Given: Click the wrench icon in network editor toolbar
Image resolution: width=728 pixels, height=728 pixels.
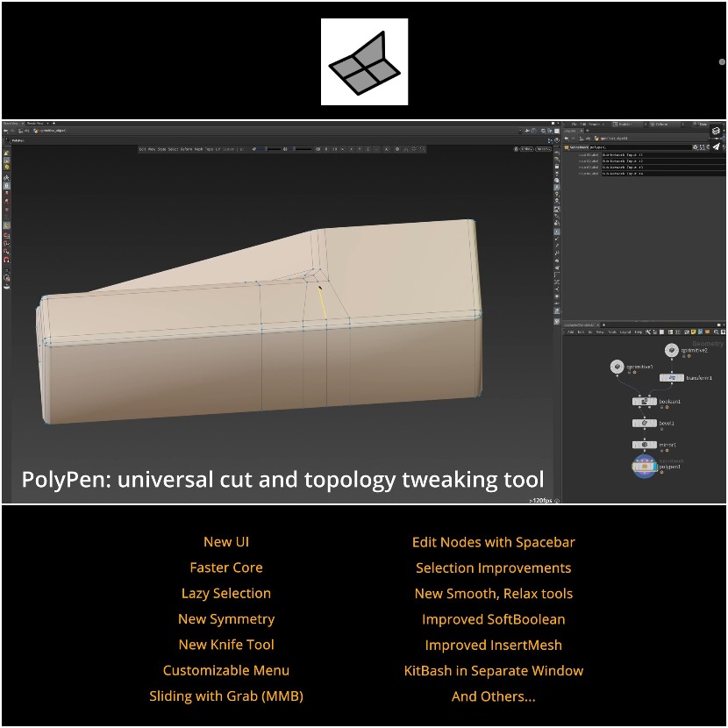Looking at the screenshot, I should 647,332.
